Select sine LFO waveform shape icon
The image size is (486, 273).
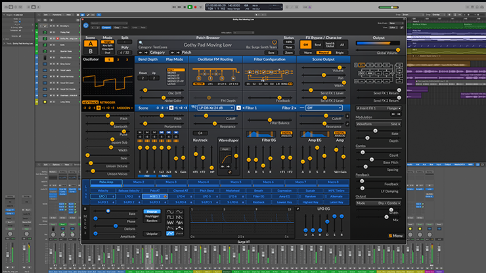pos(170,212)
